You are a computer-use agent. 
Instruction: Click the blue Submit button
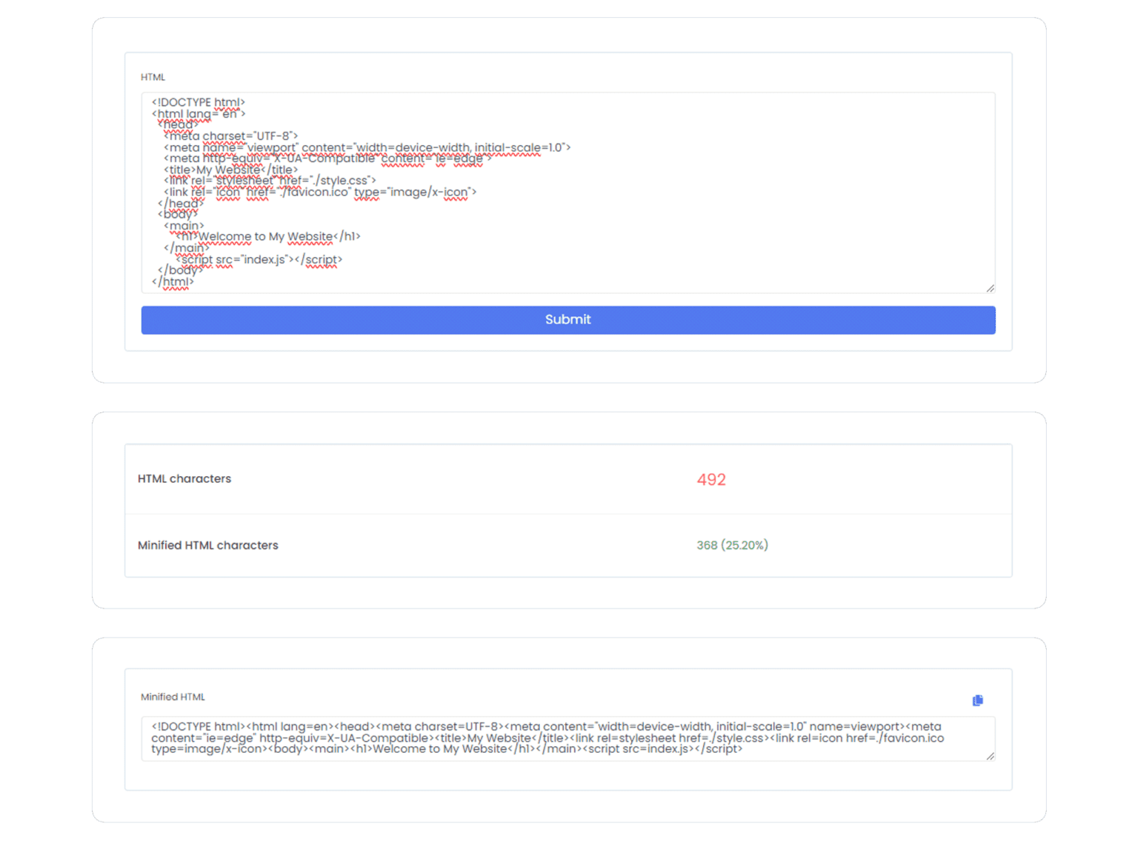point(568,320)
